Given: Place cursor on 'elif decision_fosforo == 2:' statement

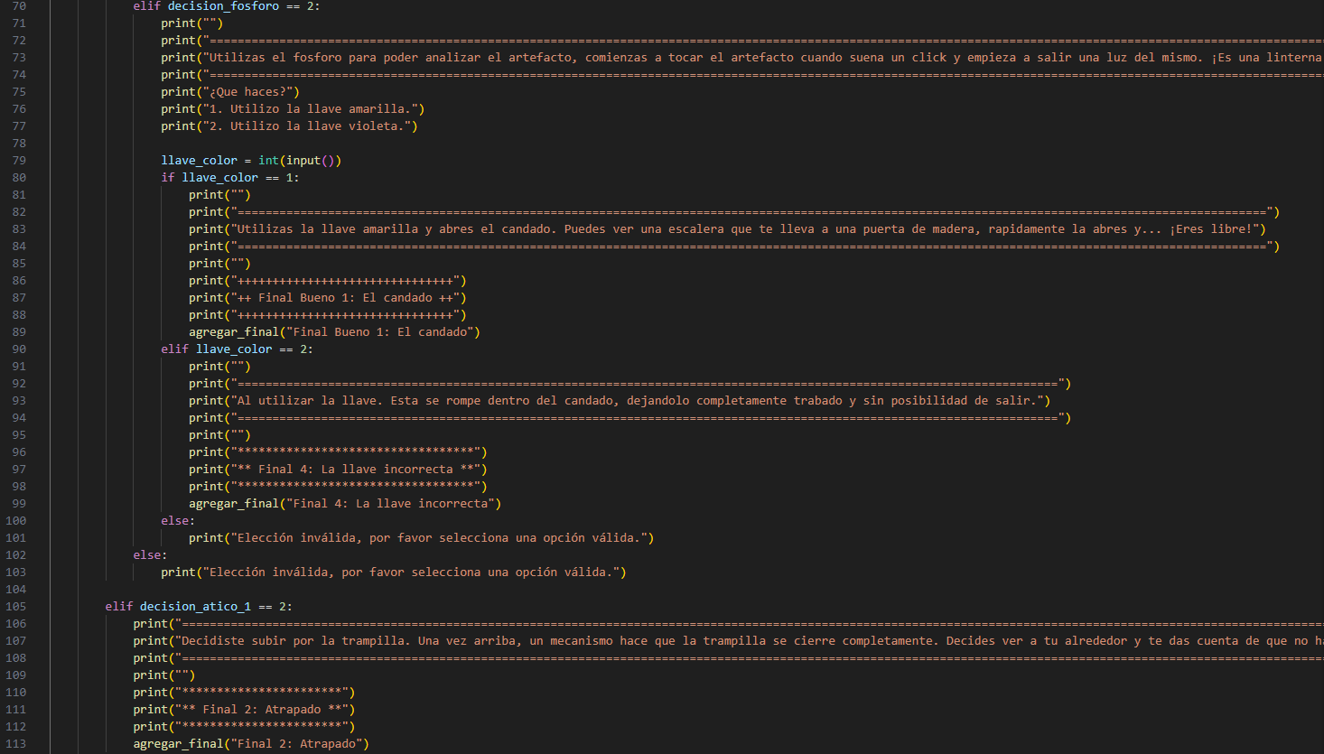Looking at the screenshot, I should (x=226, y=6).
